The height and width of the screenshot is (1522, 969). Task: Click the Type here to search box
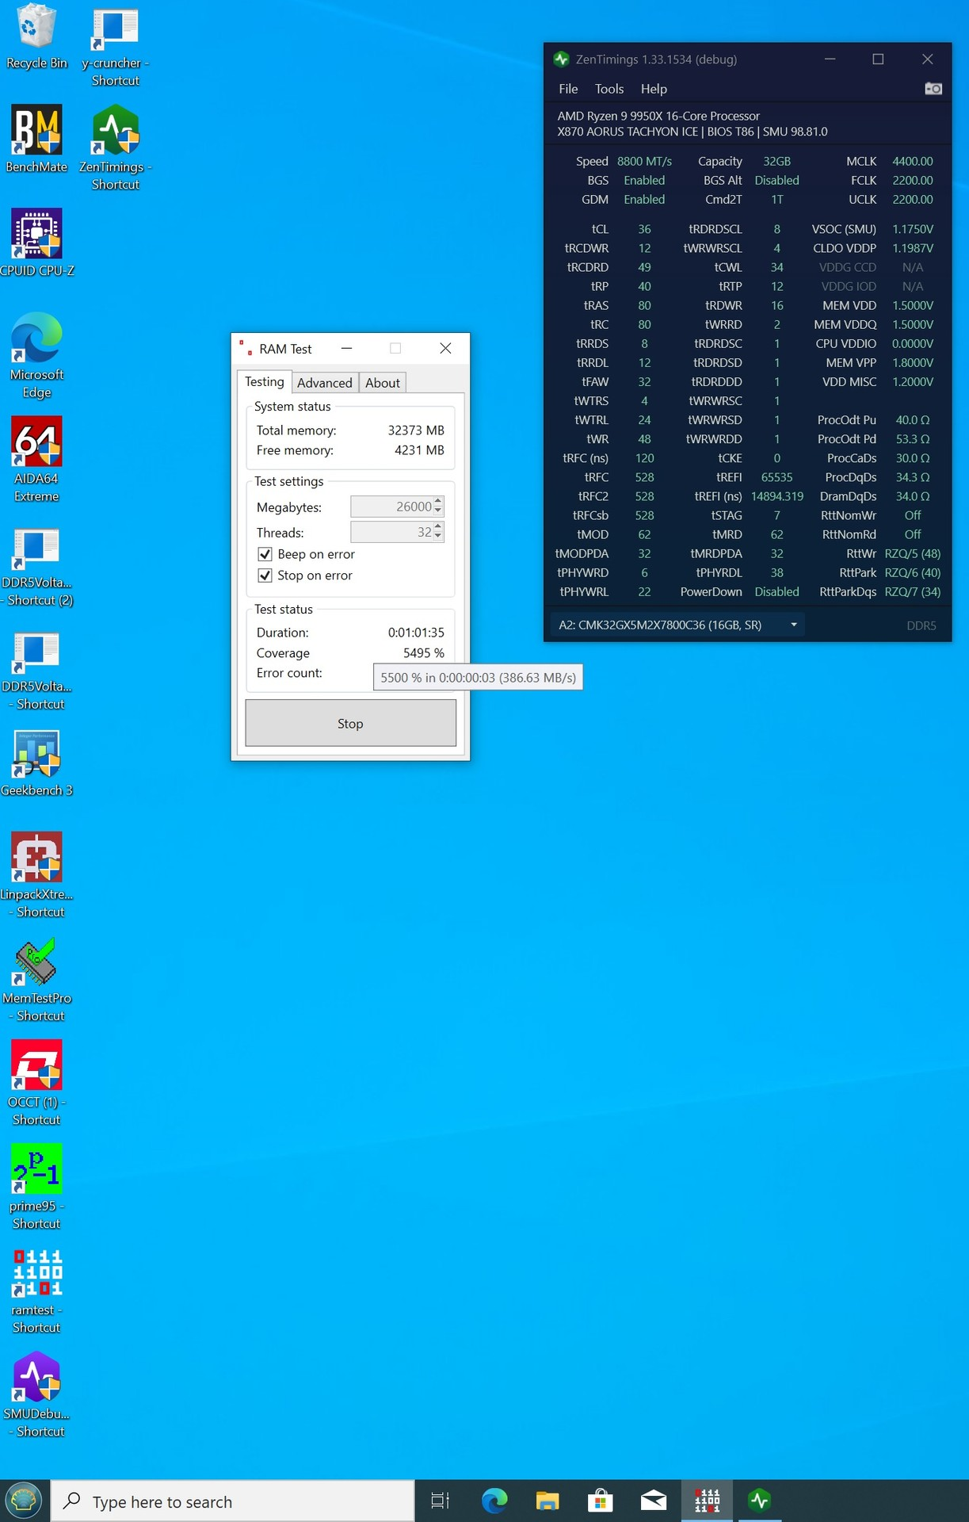233,1501
